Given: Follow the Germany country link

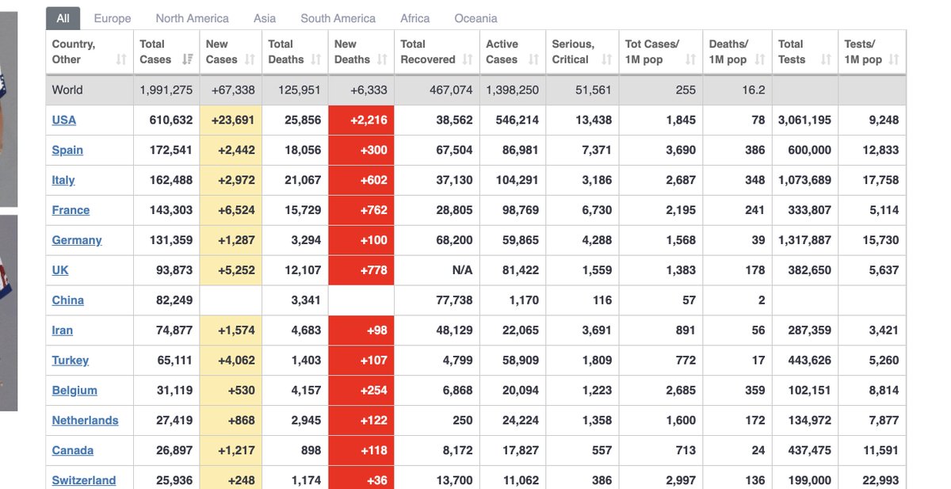Looking at the screenshot, I should [x=77, y=241].
